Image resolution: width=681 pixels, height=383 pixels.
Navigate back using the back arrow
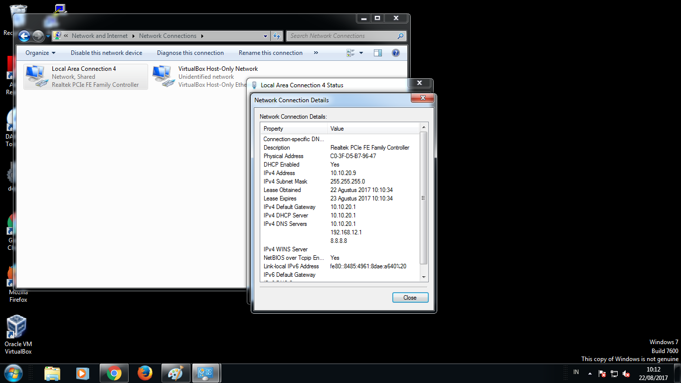[24, 35]
